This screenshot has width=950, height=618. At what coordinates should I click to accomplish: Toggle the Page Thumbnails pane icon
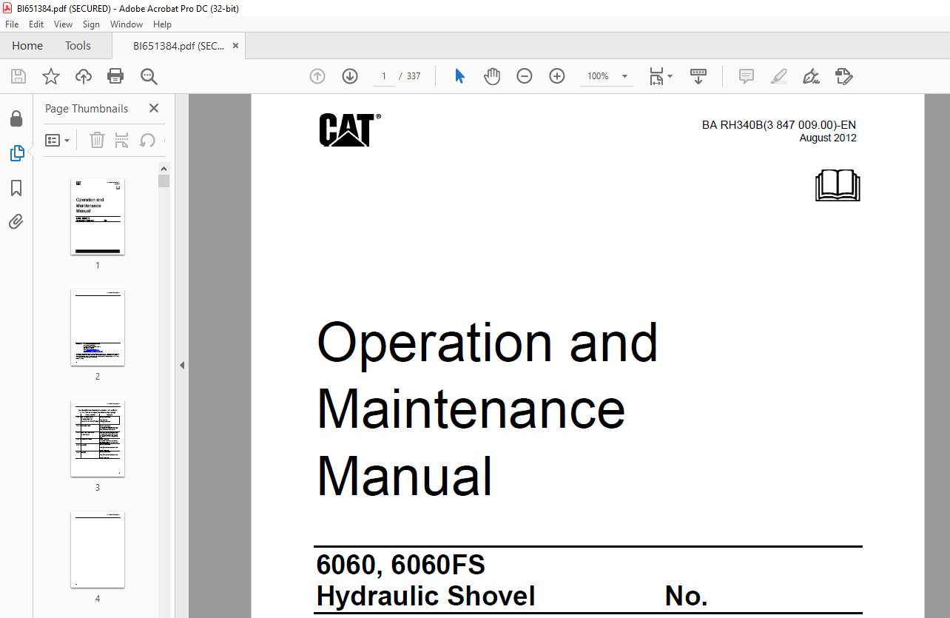16,153
